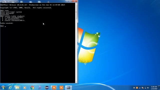This screenshot has height=90, width=160.
Task: Launch Internet Explorer from the taskbar
Action: coord(10,88)
